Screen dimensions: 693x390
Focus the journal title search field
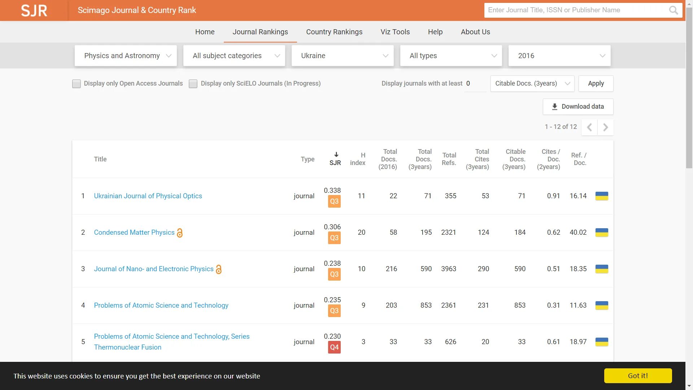point(576,10)
